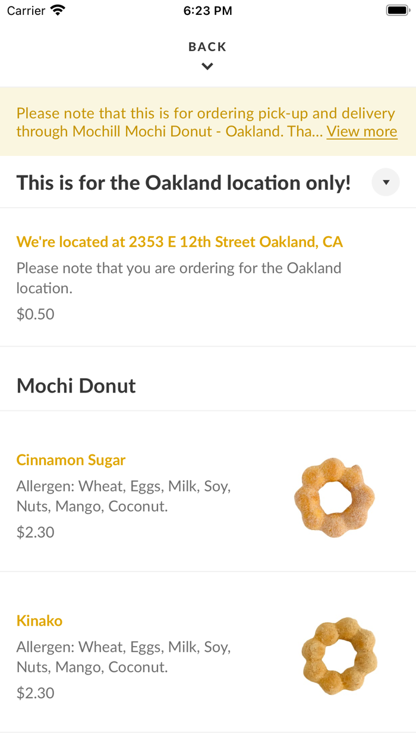Expand the circular chevron next to location heading
The image size is (416, 740).
click(x=386, y=182)
